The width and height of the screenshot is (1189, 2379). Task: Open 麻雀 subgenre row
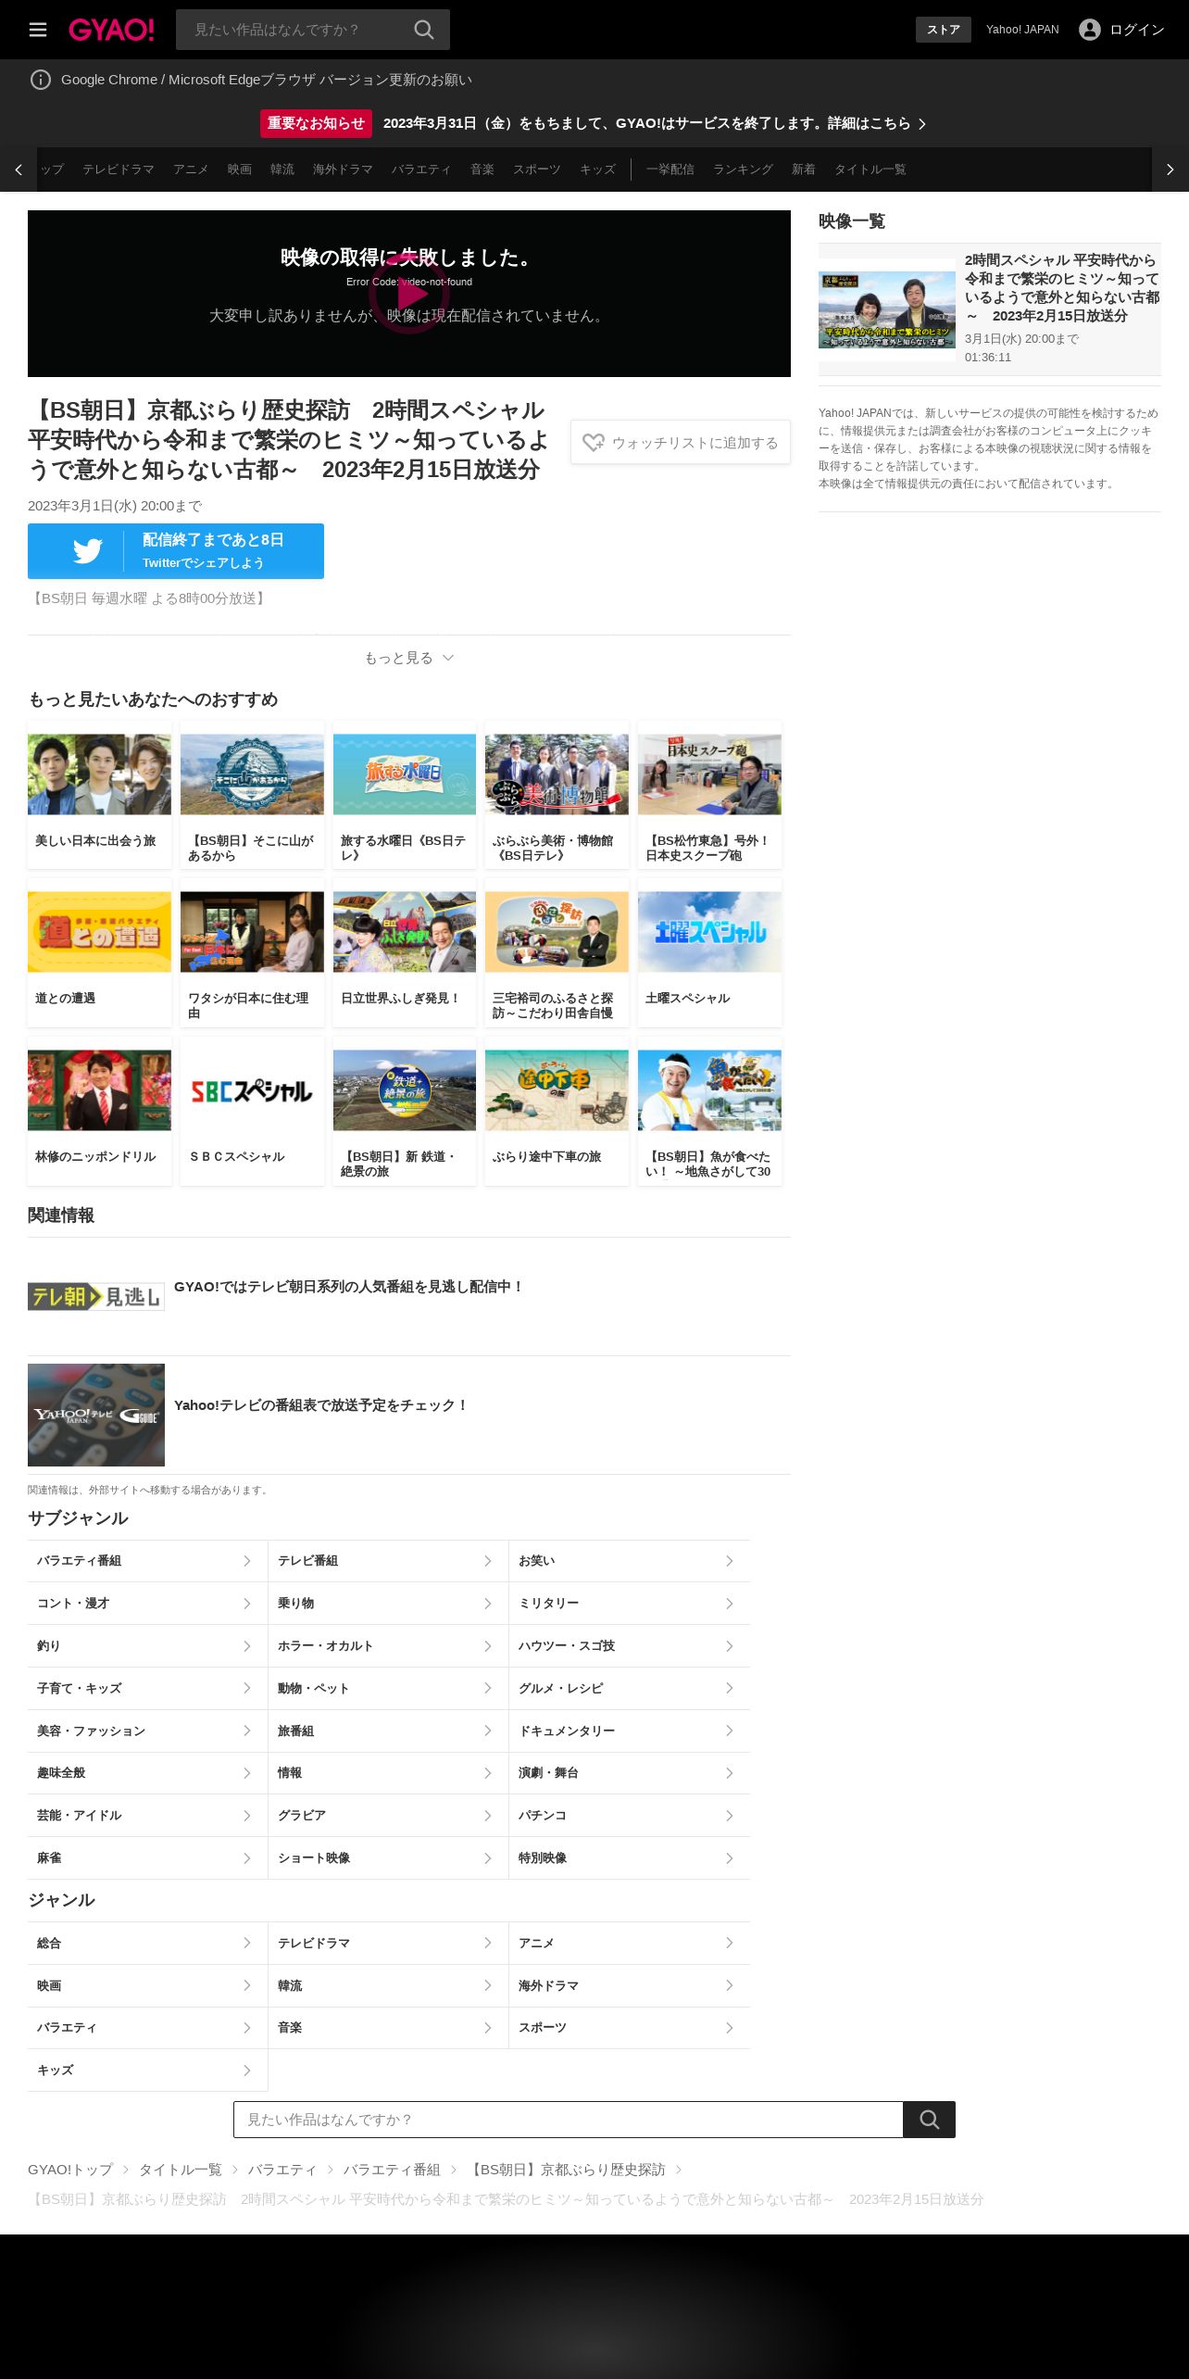(147, 1858)
